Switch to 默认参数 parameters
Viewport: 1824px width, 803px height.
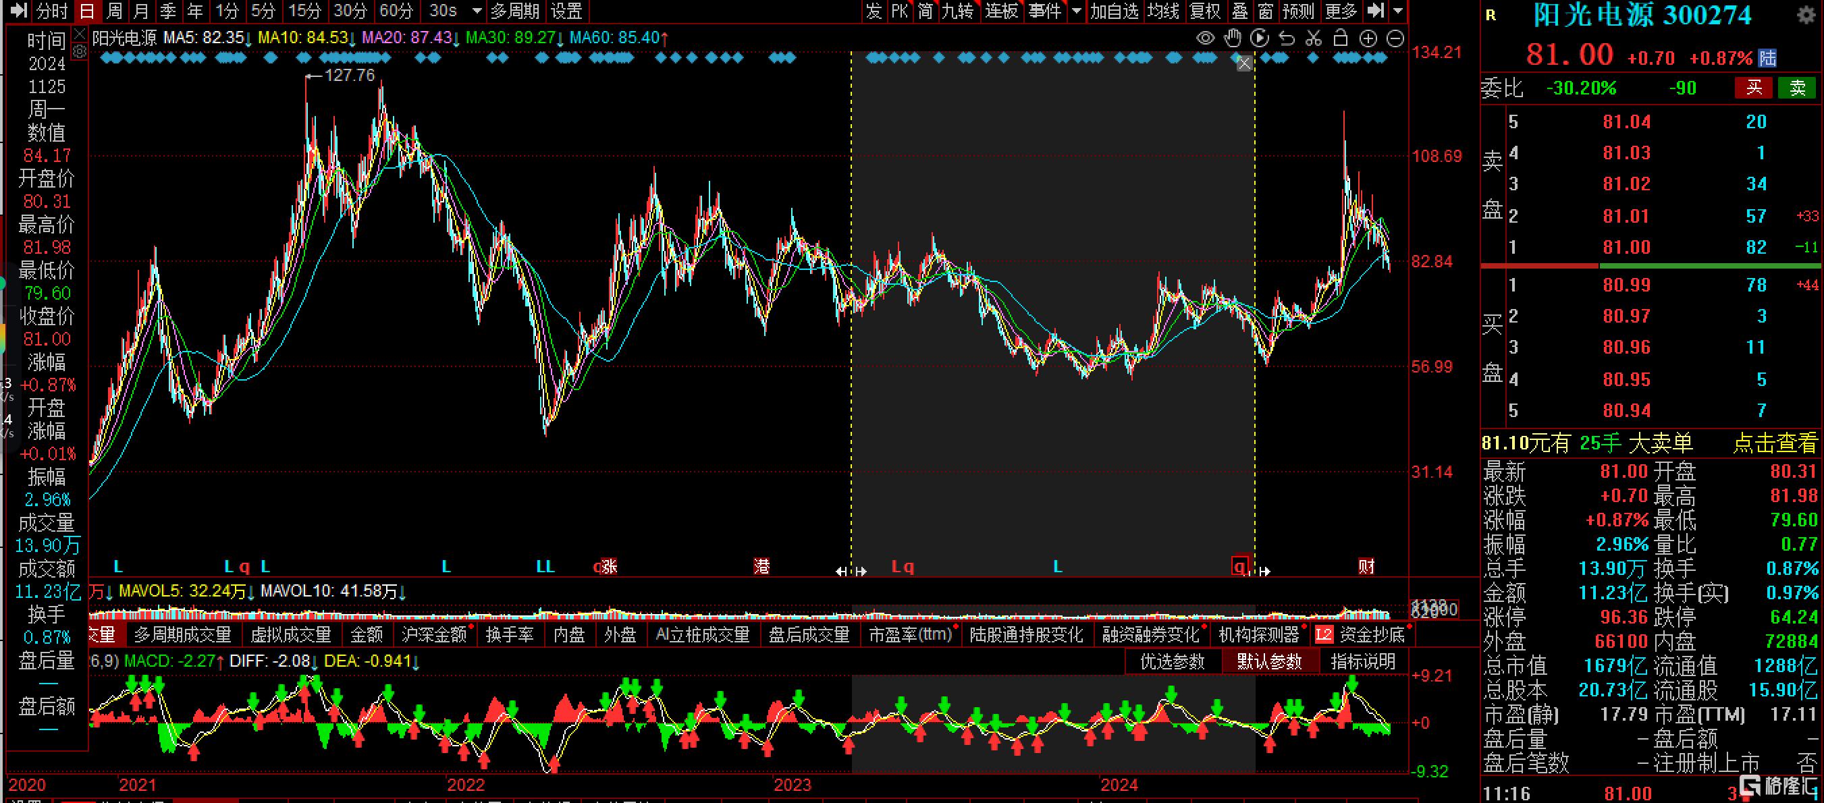click(x=1270, y=661)
